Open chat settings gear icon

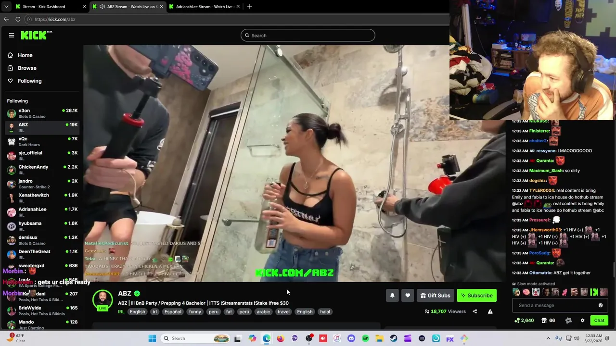[x=582, y=321]
